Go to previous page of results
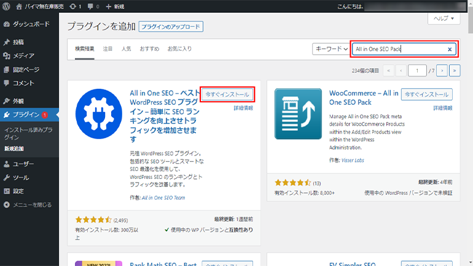This screenshot has height=266, width=473. click(x=401, y=70)
